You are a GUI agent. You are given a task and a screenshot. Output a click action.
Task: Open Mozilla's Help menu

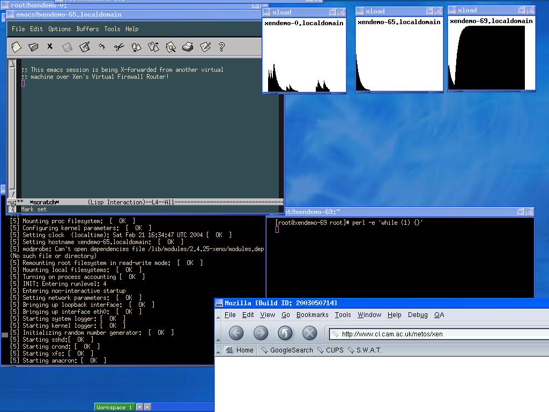pos(394,314)
